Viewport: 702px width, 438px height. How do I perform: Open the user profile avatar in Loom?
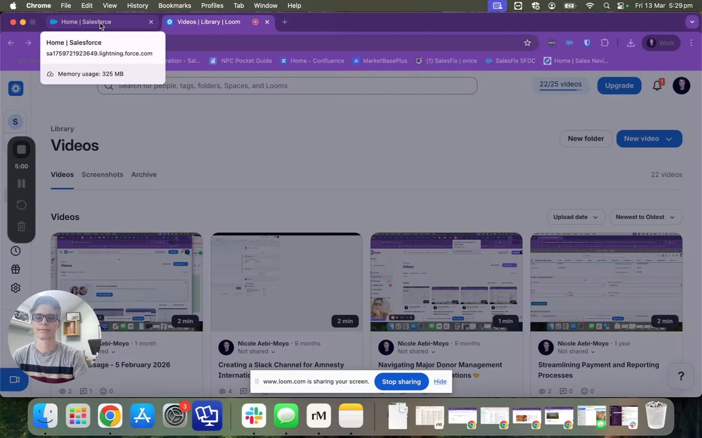681,85
